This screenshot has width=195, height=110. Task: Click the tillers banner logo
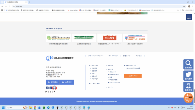pos(109,38)
